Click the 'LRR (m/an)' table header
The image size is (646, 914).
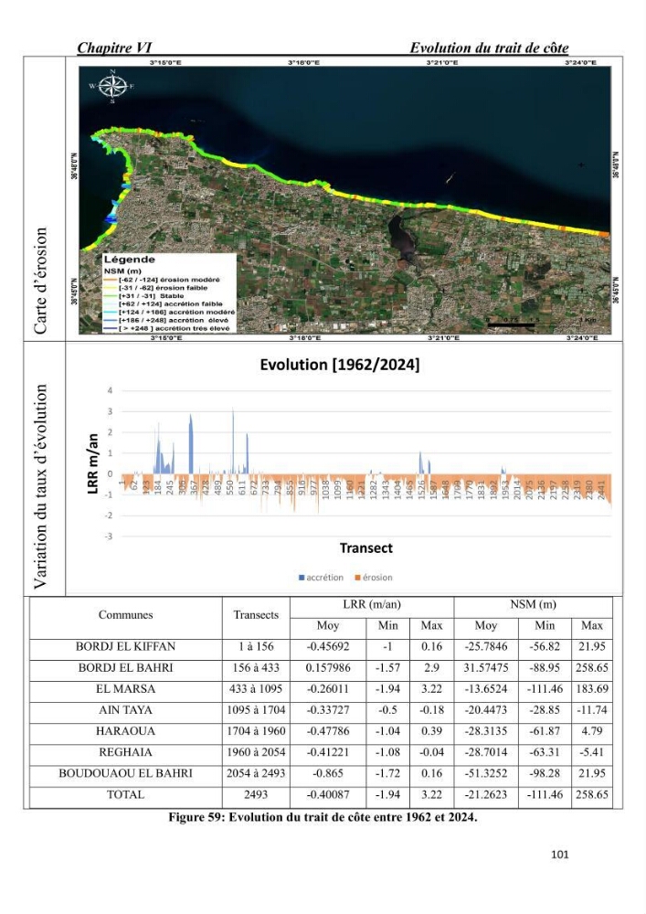tap(372, 604)
